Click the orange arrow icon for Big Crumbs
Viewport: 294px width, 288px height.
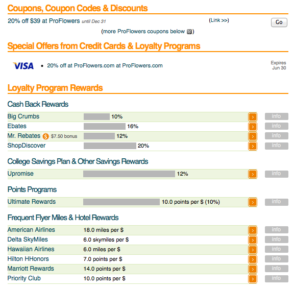point(253,117)
